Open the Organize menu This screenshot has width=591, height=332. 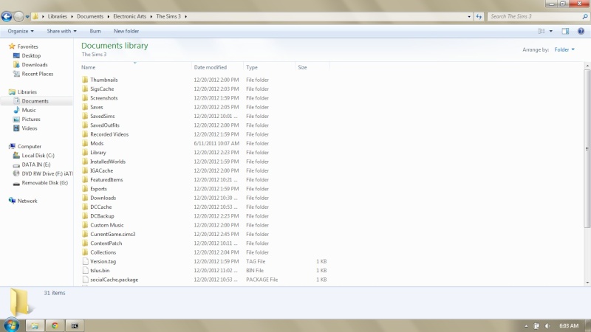21,31
